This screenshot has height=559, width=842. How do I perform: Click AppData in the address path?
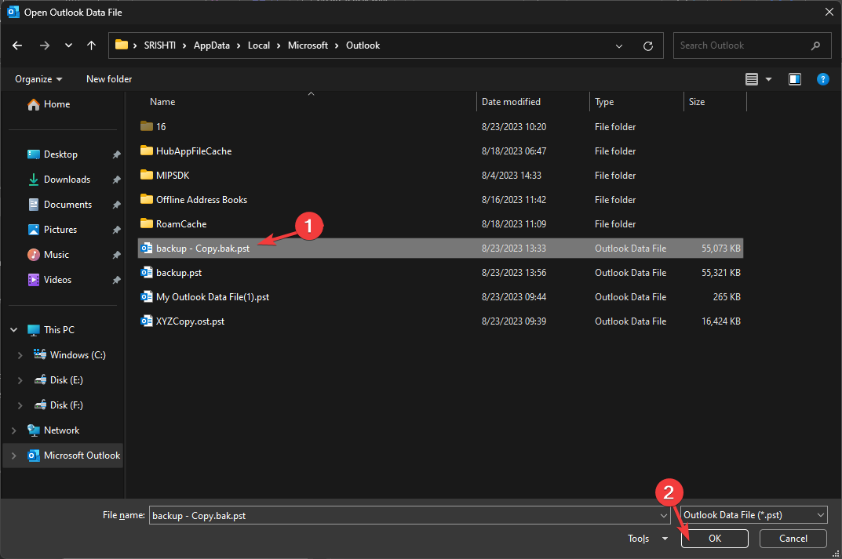(212, 45)
